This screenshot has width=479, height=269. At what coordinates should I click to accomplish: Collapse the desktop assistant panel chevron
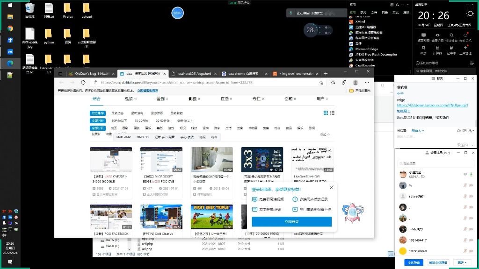click(472, 5)
